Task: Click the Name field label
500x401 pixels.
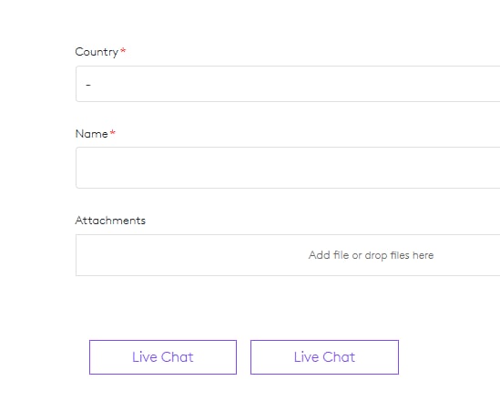Action: point(91,134)
